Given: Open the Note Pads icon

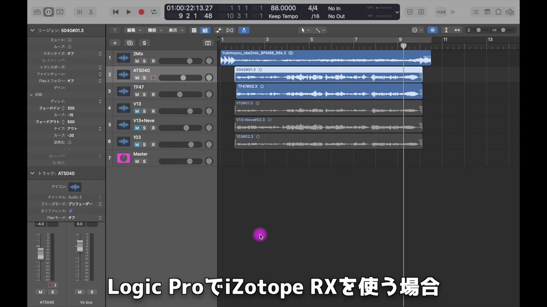Looking at the screenshot, I should pos(487,12).
